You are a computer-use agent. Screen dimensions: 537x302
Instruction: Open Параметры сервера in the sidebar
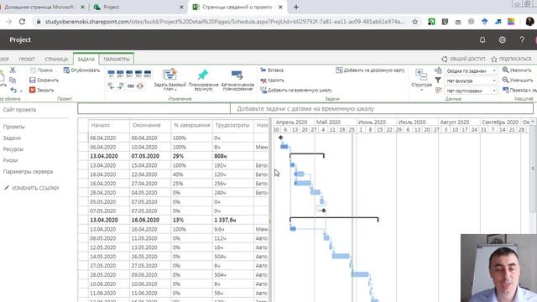click(x=28, y=171)
